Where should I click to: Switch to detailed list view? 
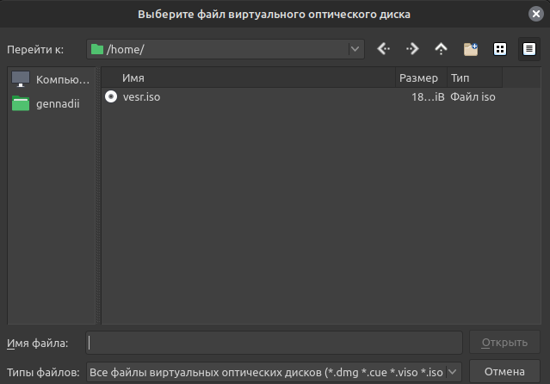528,49
